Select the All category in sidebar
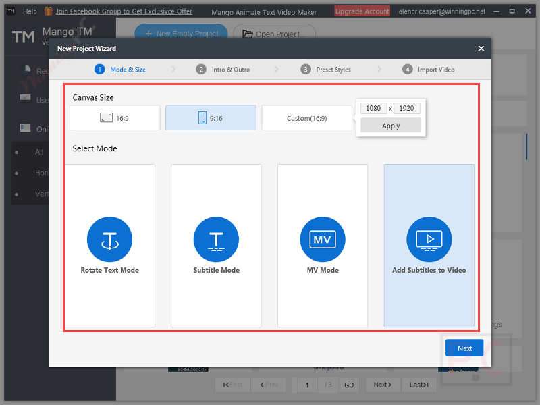Screen dimensions: 540x405 [39, 152]
